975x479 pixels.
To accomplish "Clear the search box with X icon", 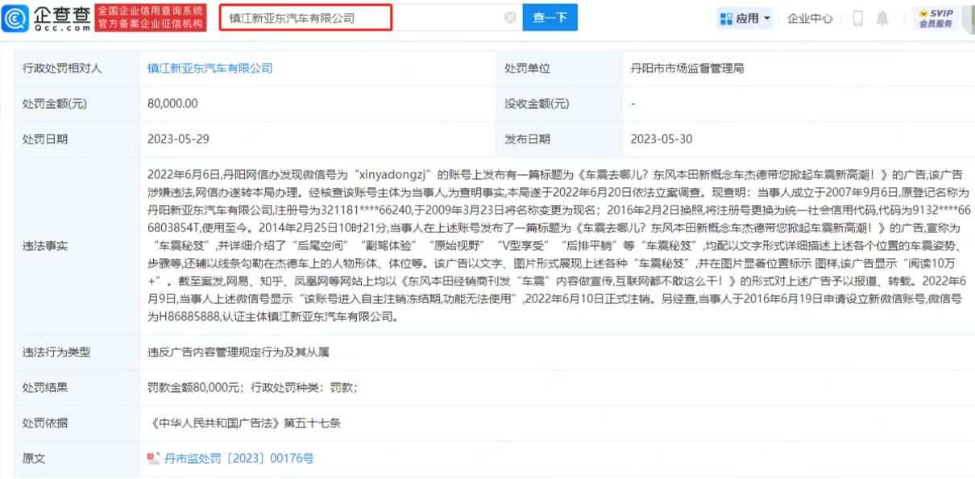I will pyautogui.click(x=510, y=18).
